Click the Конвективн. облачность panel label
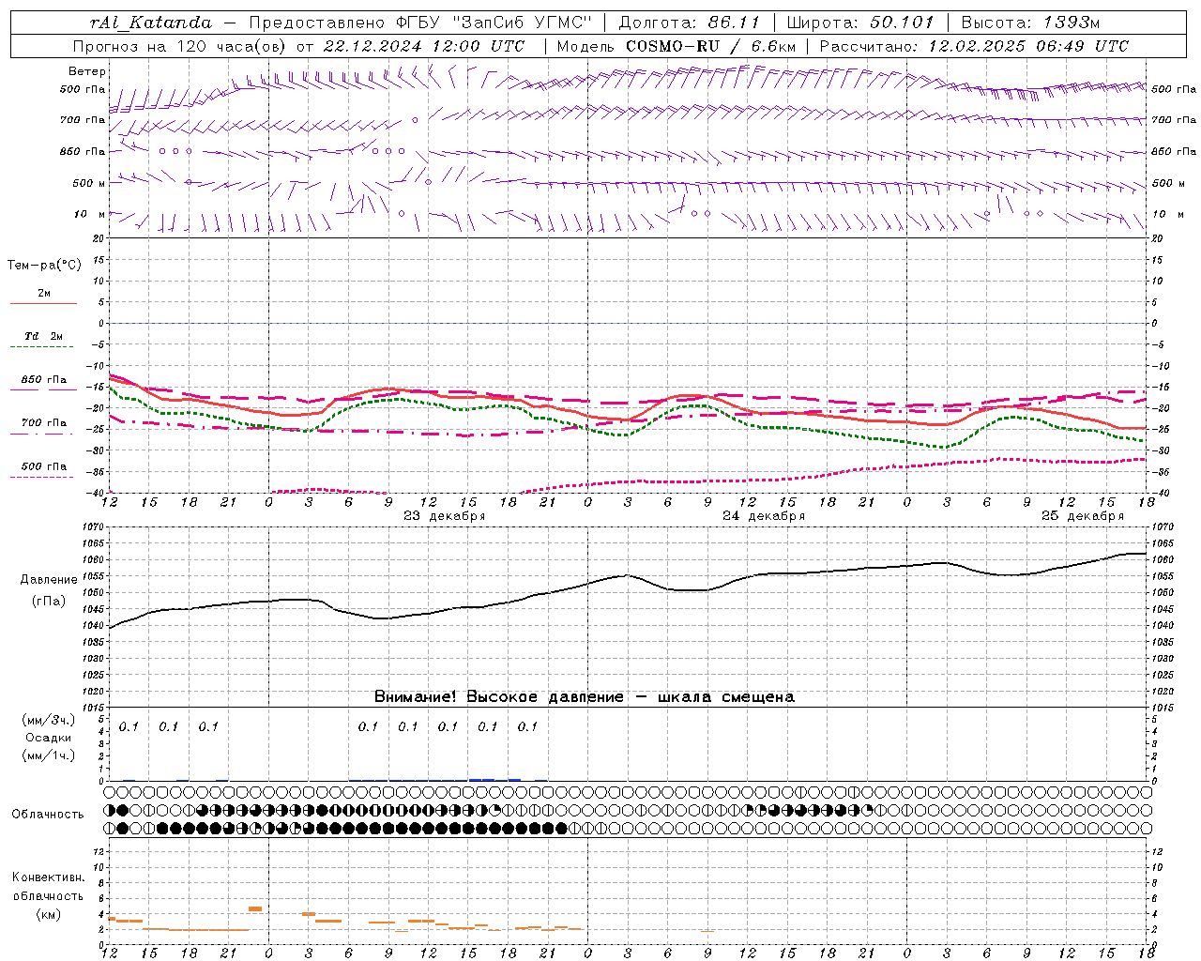This screenshot has width=1201, height=961. [x=48, y=896]
